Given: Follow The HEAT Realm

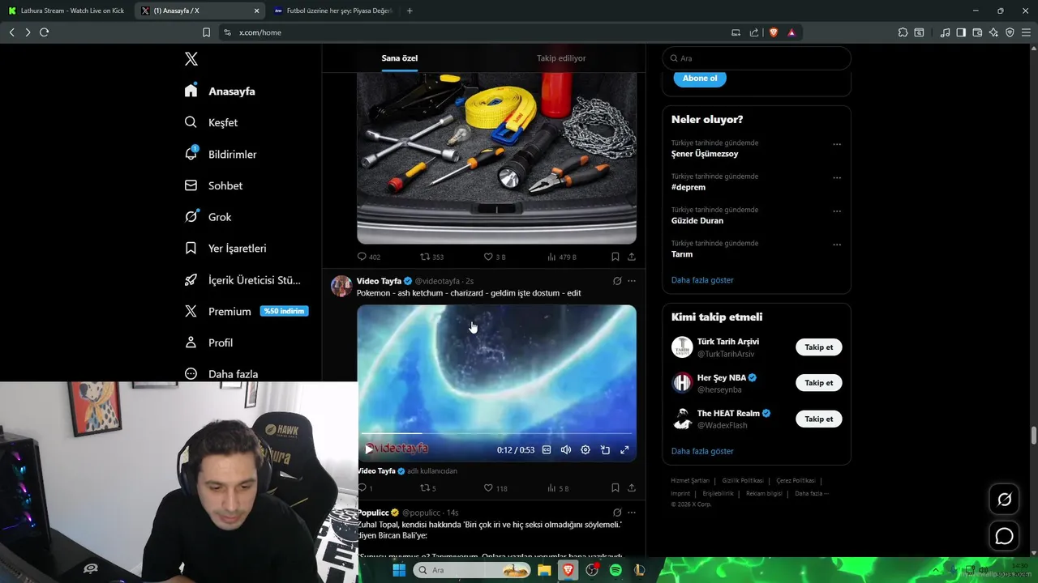Looking at the screenshot, I should [x=819, y=419].
